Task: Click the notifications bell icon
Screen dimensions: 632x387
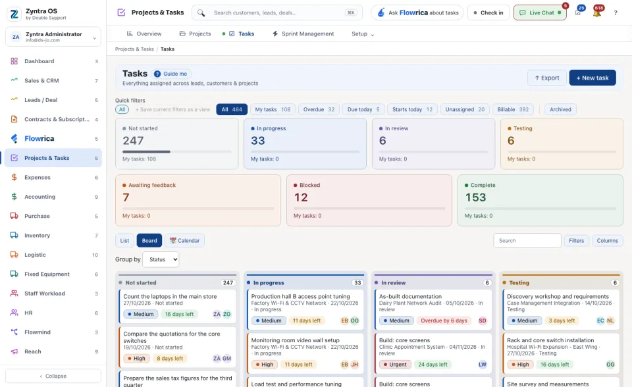Action: point(597,13)
